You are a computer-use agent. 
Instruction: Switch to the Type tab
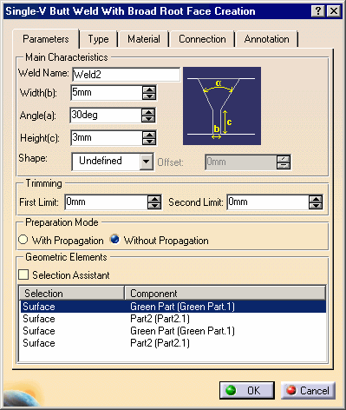98,39
